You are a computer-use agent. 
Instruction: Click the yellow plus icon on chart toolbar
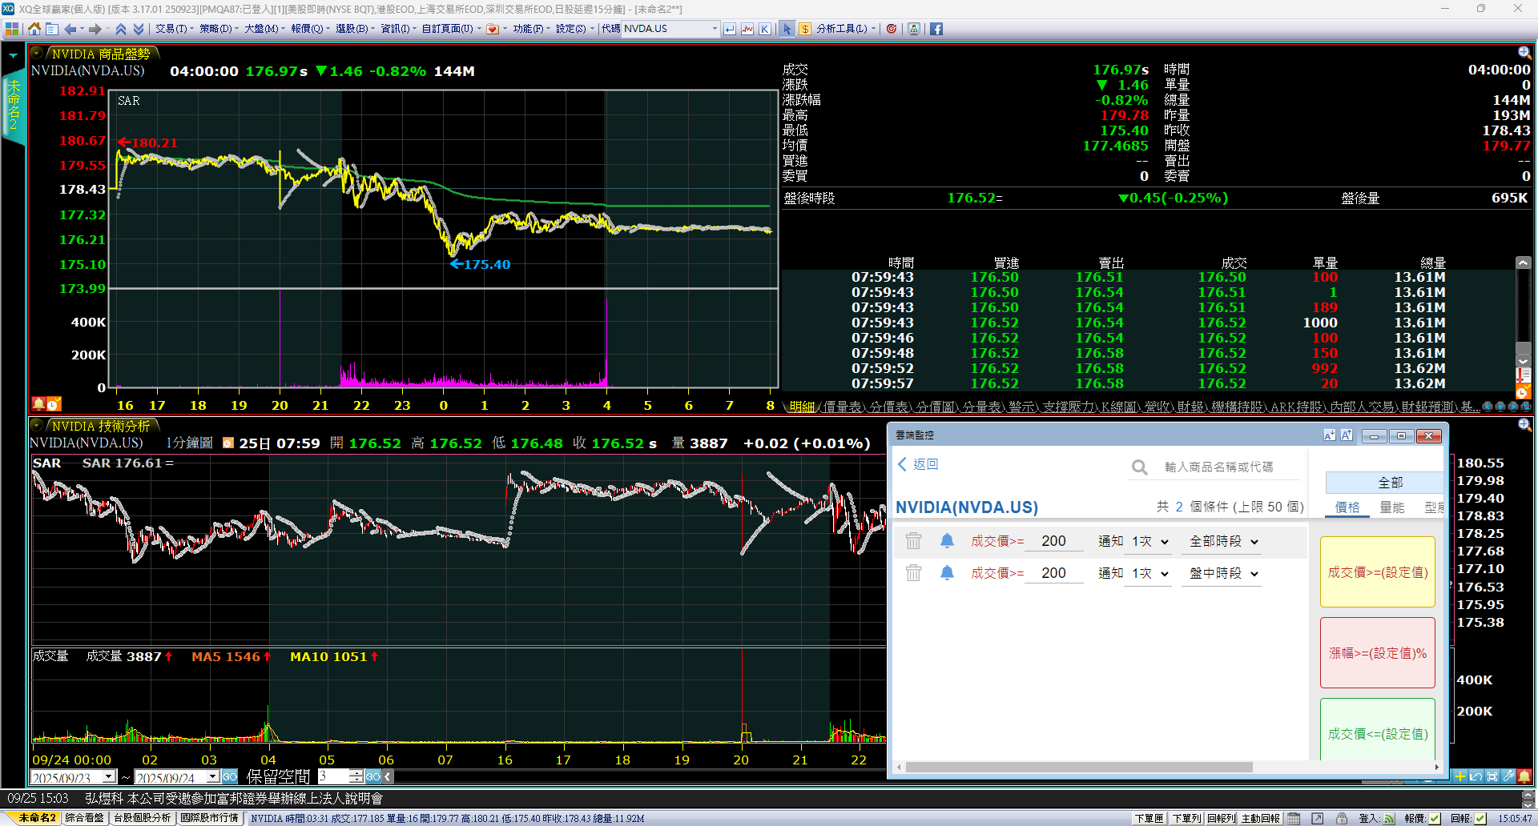pos(1460,776)
